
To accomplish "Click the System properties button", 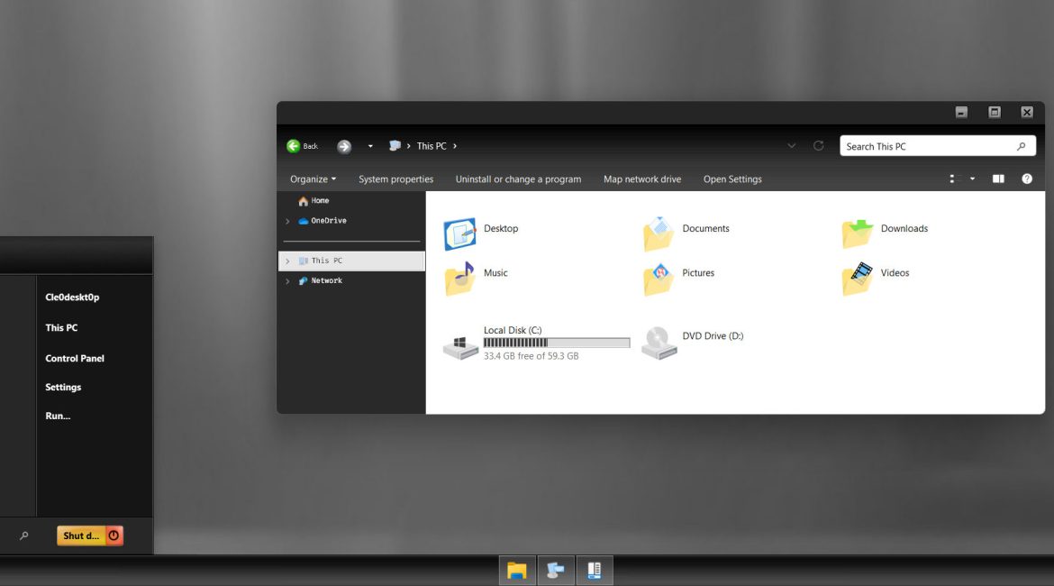I will pos(395,179).
